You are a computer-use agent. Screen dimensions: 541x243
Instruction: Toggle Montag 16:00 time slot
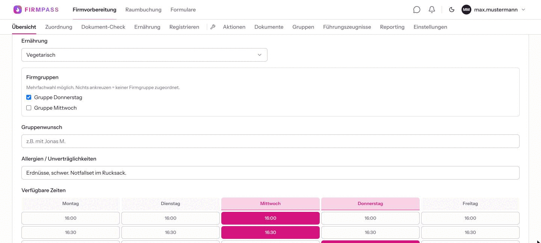pyautogui.click(x=71, y=218)
